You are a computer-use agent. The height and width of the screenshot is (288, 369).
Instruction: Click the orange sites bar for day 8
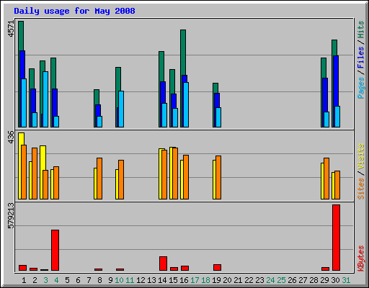[x=99, y=179]
